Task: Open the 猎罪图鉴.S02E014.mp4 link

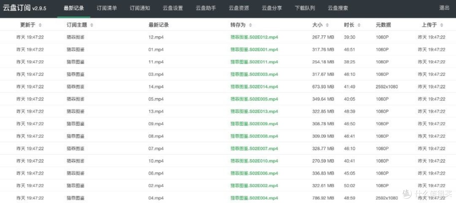Action: coord(254,87)
